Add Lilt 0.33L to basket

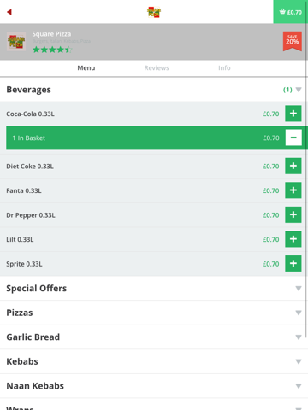click(293, 239)
